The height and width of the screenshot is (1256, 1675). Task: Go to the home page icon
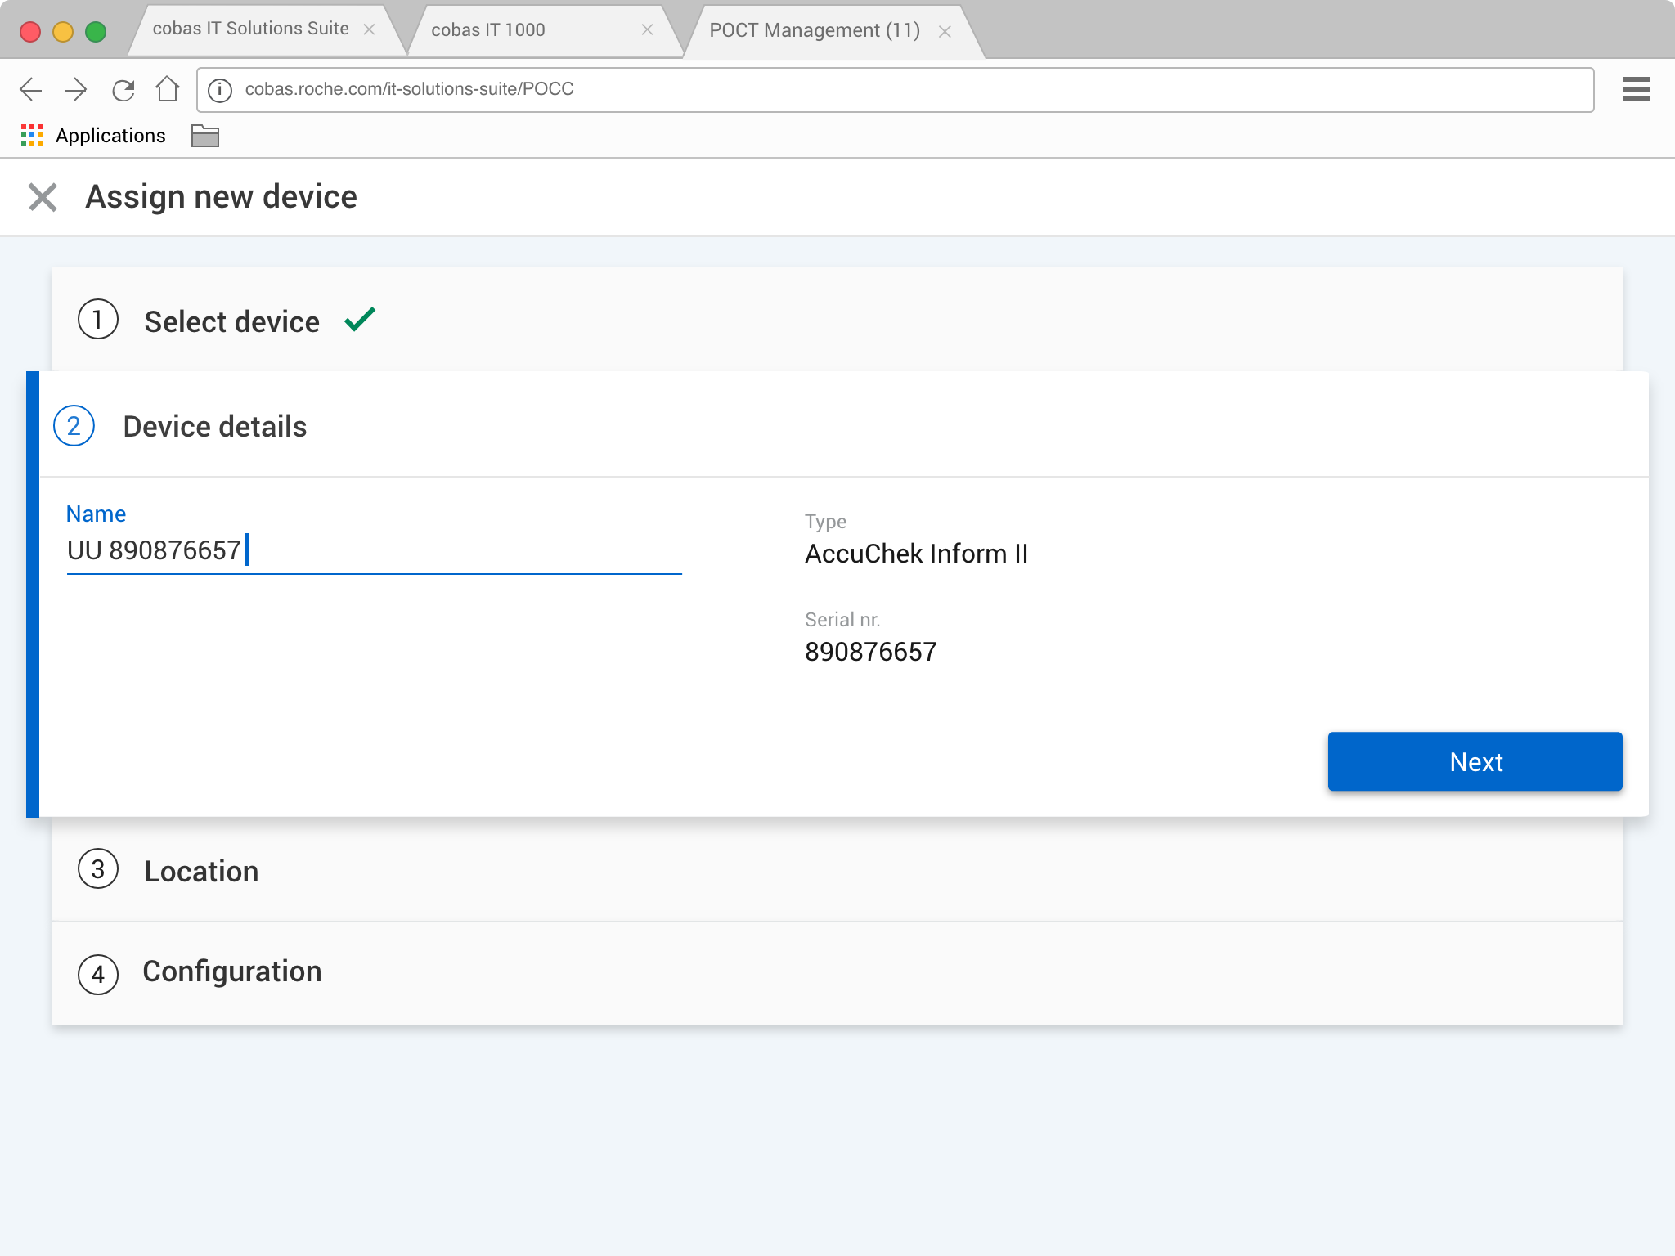[168, 89]
